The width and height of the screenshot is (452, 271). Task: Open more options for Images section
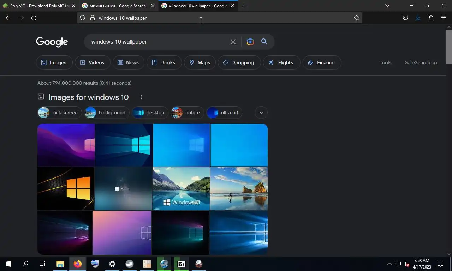[141, 97]
